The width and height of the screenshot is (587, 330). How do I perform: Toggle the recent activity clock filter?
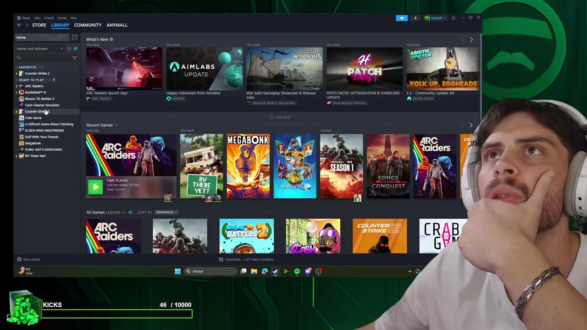tap(69, 49)
